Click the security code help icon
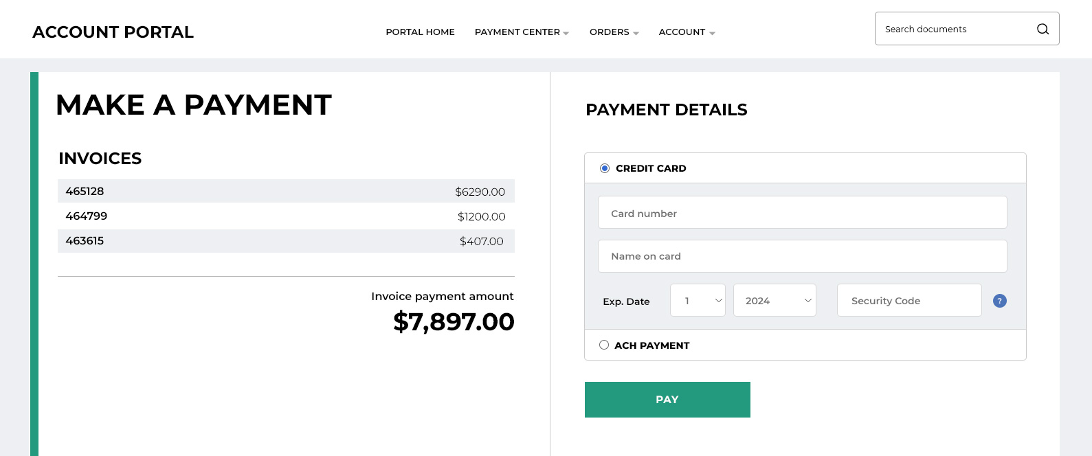1092x456 pixels. 1000,301
